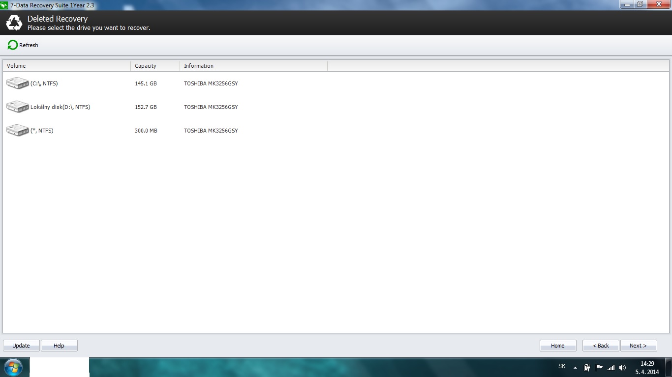The width and height of the screenshot is (672, 377).
Task: Sort by the Capacity column header
Action: pos(155,66)
